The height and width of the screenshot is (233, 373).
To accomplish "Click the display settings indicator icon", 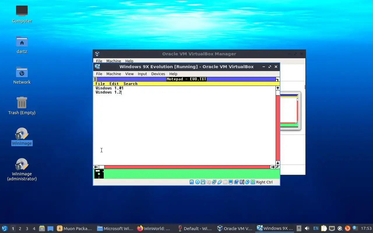I will click(x=231, y=182).
